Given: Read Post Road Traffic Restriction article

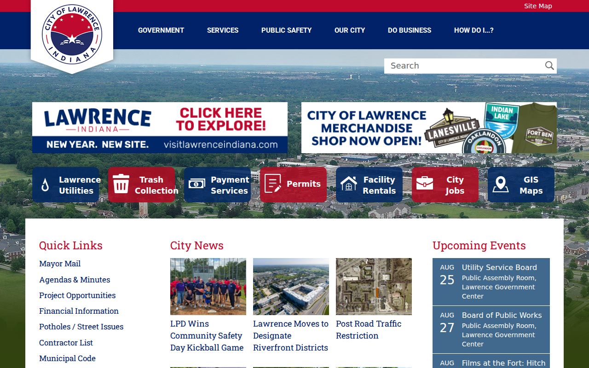Looking at the screenshot, I should pyautogui.click(x=369, y=330).
